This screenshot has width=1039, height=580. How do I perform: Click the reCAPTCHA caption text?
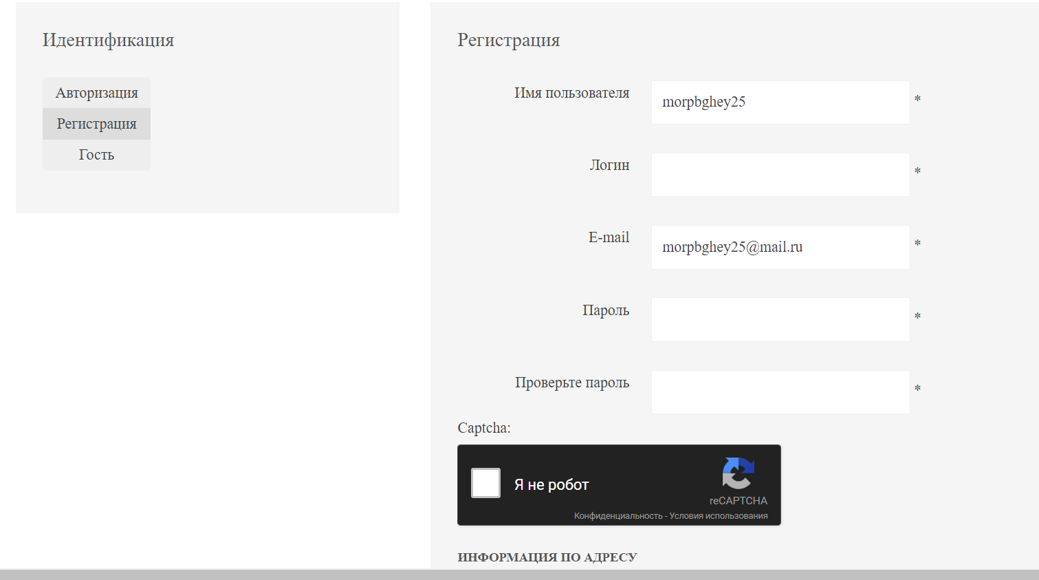[x=739, y=501]
